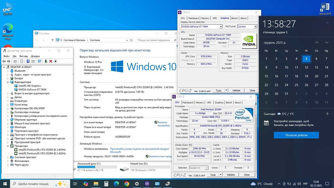Screen dimensions: 334x188
Task: Click the Update driver green arrow icon
Action: point(46,61)
